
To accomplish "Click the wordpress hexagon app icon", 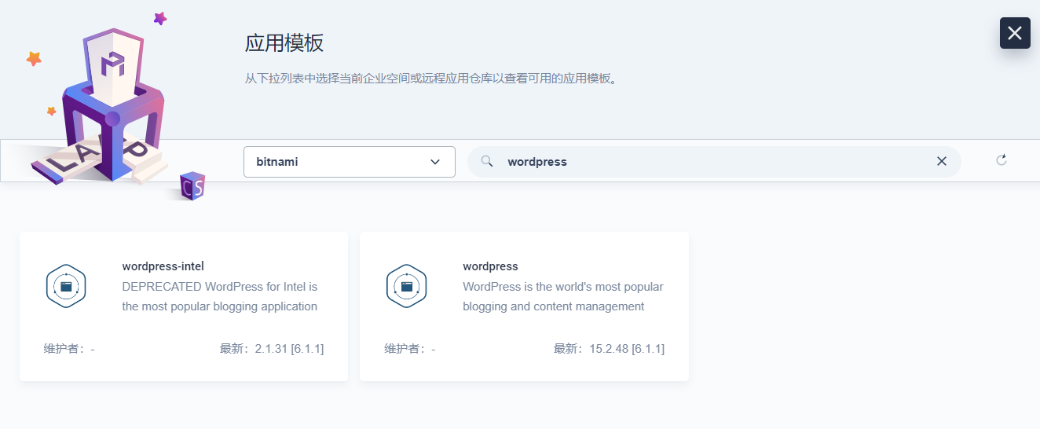I will coord(406,287).
